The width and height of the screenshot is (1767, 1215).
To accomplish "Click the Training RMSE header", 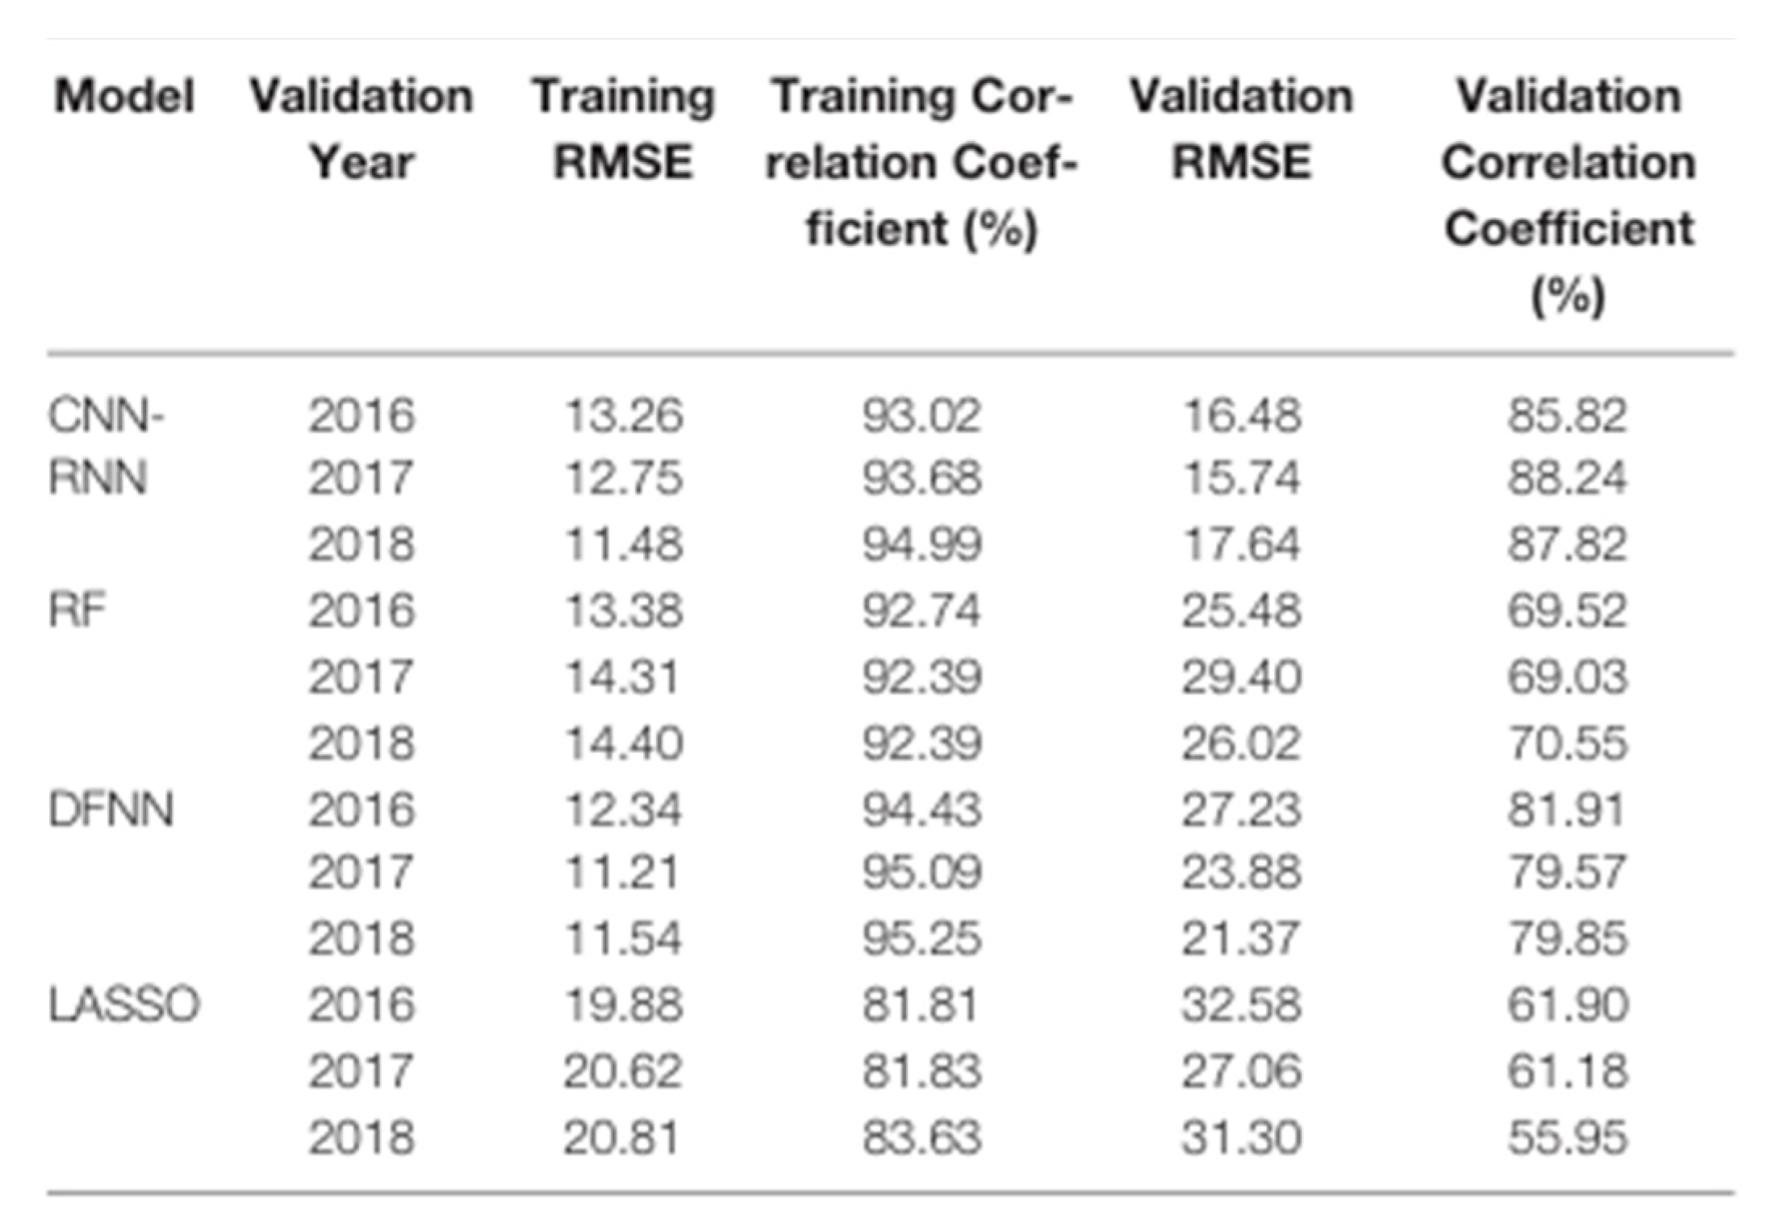I will pos(623,129).
